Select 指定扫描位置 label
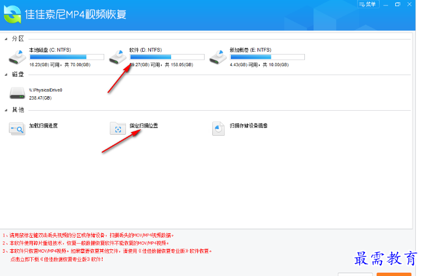This screenshot has height=276, width=422. [144, 126]
